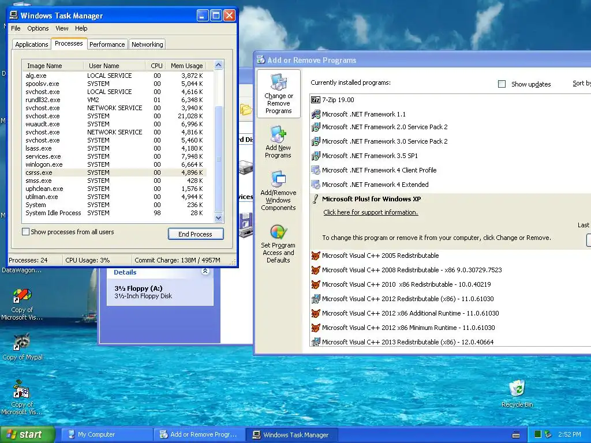Open the Help menu in Task Manager

point(81,28)
